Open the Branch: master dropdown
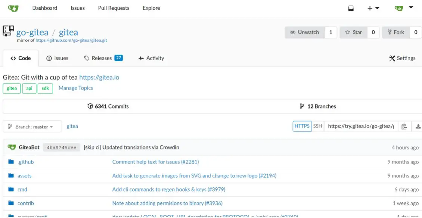The height and width of the screenshot is (218, 422). 32,127
